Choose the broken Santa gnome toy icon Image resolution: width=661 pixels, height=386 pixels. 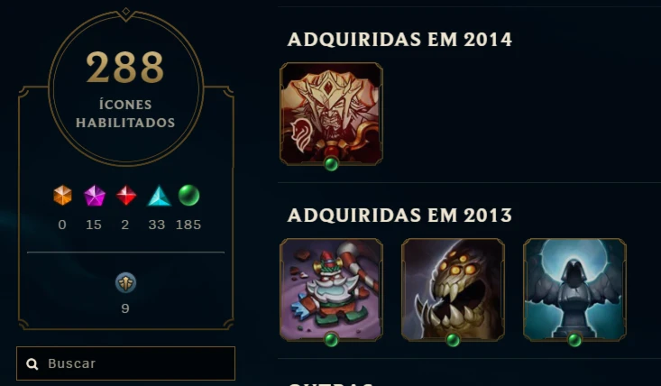click(x=331, y=289)
